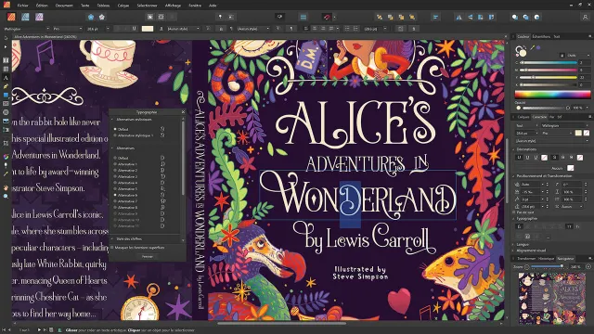
Task: Switch to the Transformer tab
Action: coord(526,259)
